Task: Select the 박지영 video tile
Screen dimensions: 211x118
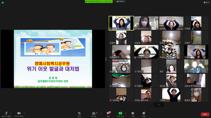Action: [171, 23]
